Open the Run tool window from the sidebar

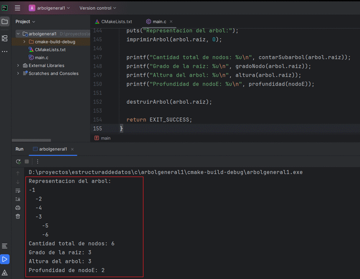[x=5, y=259]
